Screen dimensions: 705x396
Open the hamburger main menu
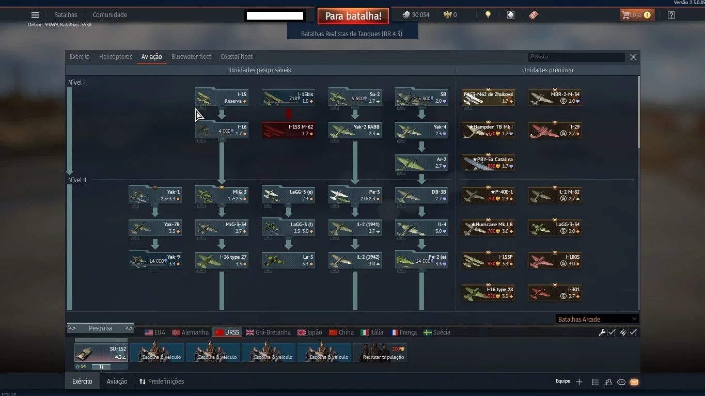coord(35,15)
